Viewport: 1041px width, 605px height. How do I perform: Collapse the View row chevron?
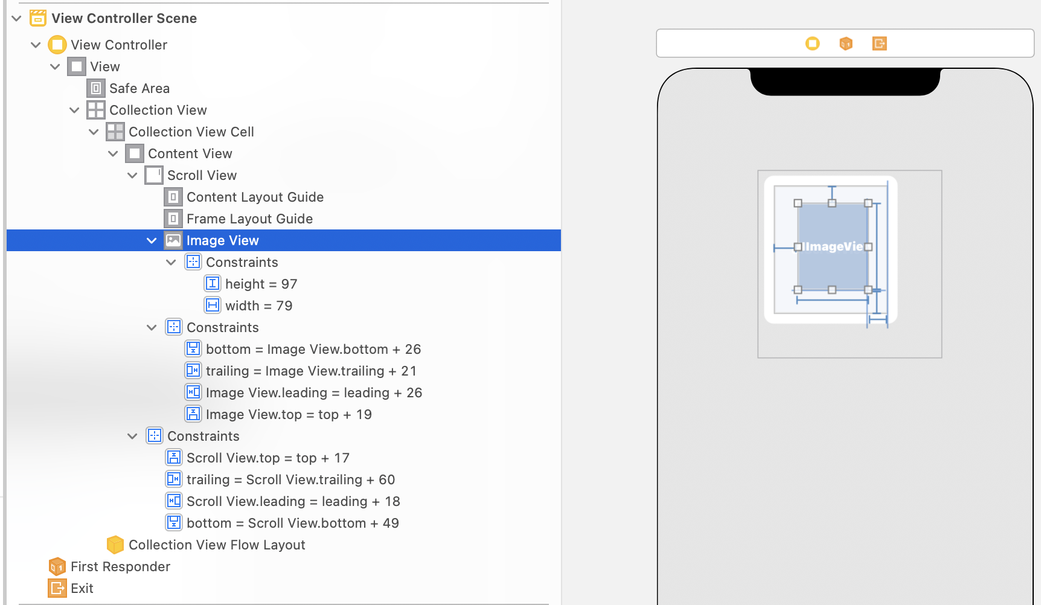[x=56, y=67]
